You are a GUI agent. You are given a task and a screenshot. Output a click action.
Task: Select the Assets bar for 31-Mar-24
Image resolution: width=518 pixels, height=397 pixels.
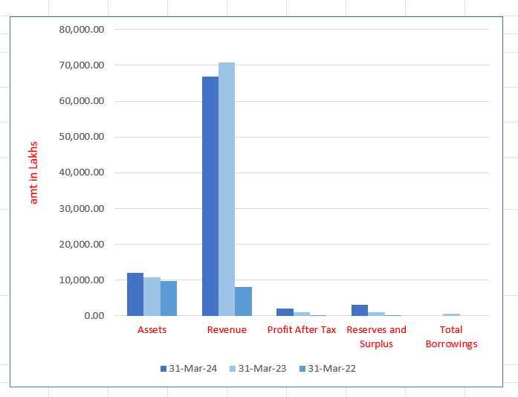pyautogui.click(x=135, y=294)
